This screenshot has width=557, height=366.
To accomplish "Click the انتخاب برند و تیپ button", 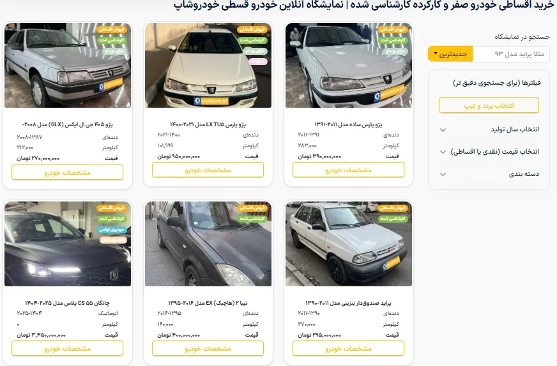I will pyautogui.click(x=489, y=106).
